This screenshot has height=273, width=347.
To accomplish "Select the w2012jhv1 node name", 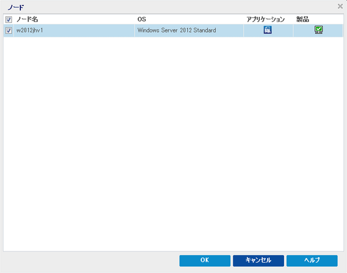I will point(30,30).
